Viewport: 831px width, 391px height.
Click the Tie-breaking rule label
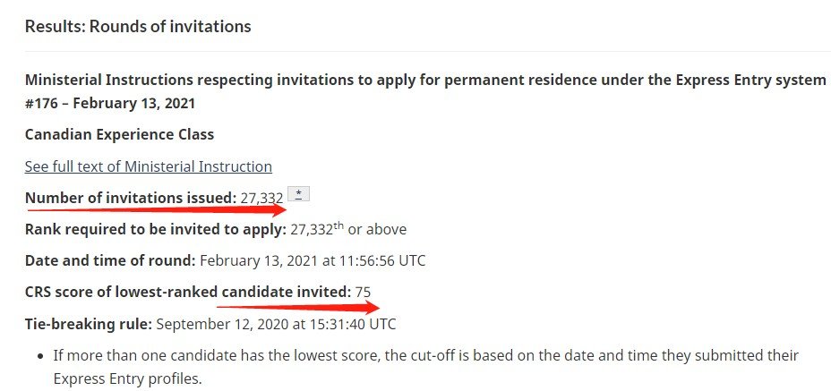click(89, 324)
